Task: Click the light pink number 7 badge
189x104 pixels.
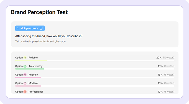Action: pos(25,83)
